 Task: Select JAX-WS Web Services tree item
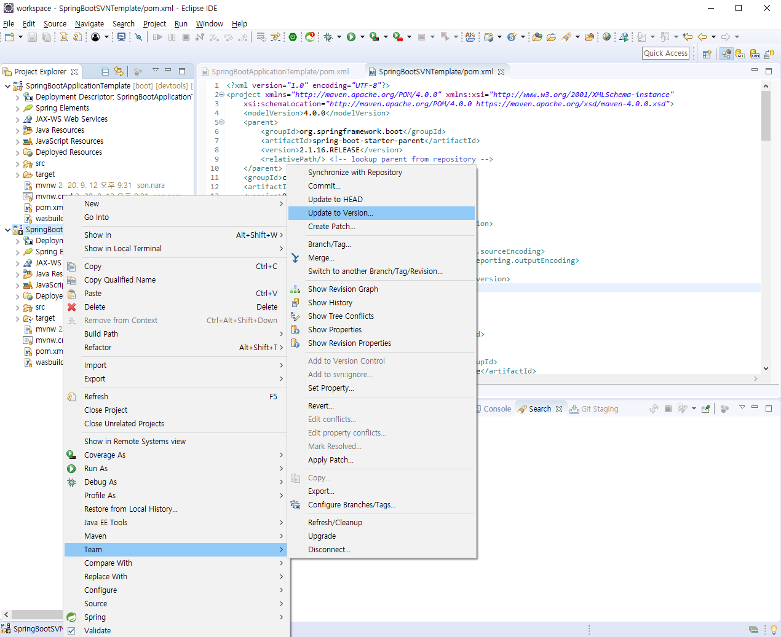tap(71, 119)
